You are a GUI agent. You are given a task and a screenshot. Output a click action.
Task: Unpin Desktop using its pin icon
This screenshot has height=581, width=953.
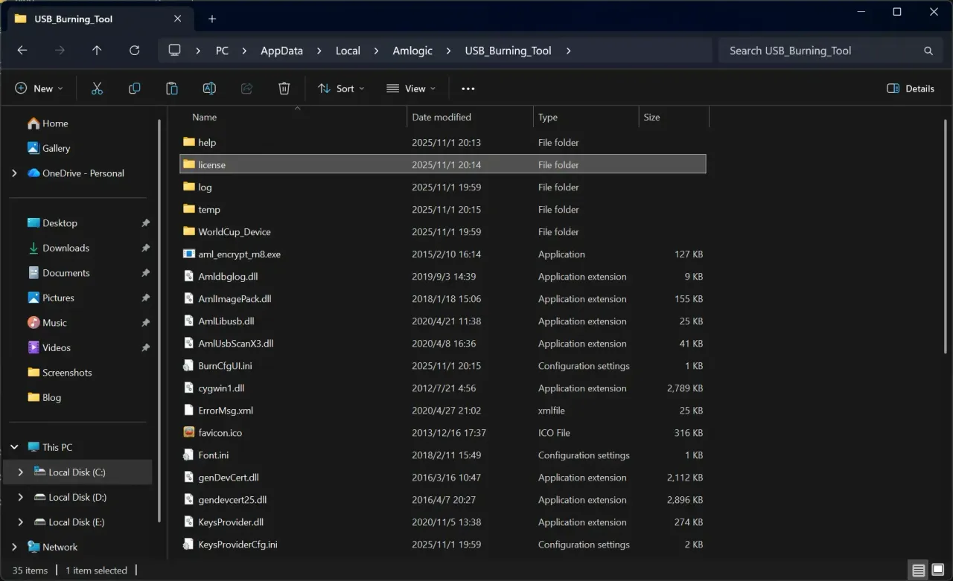point(145,223)
